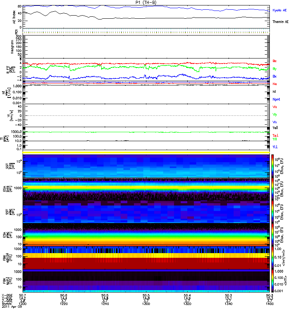Click the "1300" time tick label
Viewport: 292px width, 312px height.
coord(146,304)
